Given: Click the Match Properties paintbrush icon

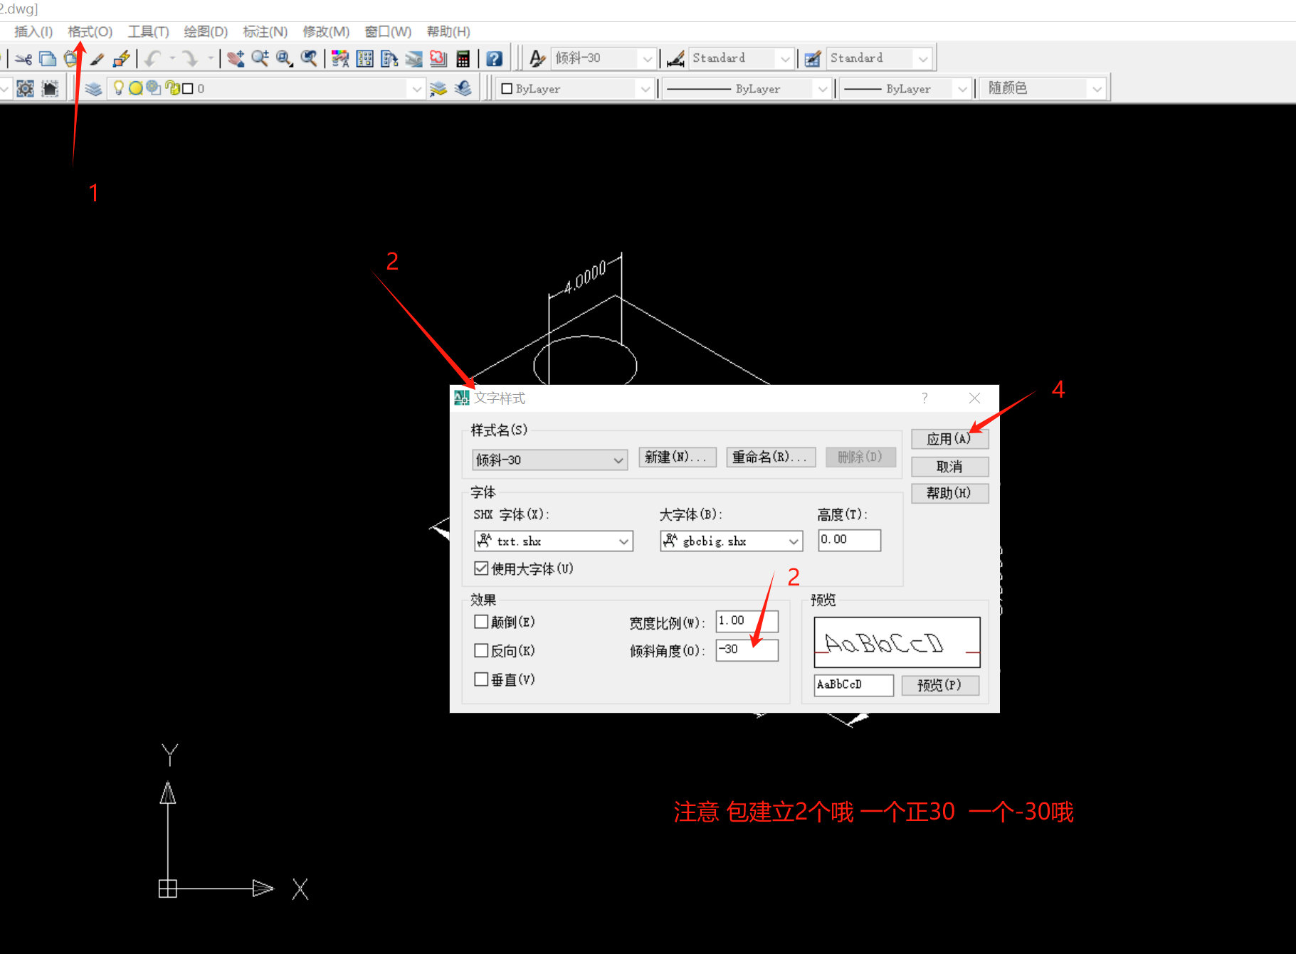Looking at the screenshot, I should coord(98,59).
